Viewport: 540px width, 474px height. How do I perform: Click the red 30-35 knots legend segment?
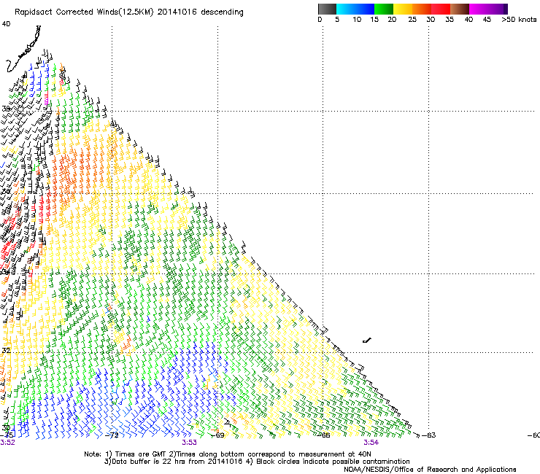point(441,9)
